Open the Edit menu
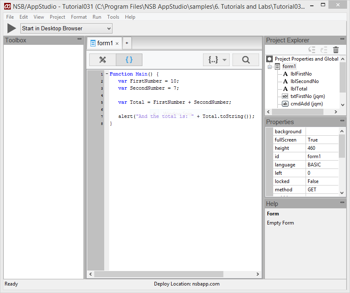The width and height of the screenshot is (350, 293). point(24,17)
